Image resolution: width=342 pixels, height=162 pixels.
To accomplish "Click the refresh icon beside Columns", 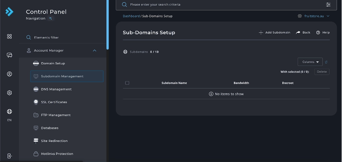I will click(326, 62).
